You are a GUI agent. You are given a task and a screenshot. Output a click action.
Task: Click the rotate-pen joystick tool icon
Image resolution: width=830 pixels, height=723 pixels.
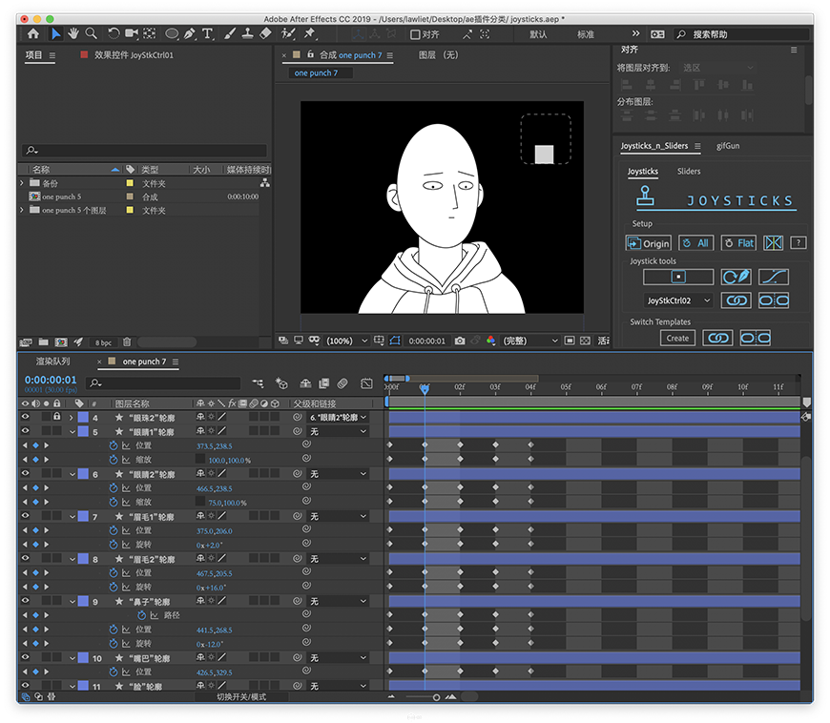coord(735,277)
